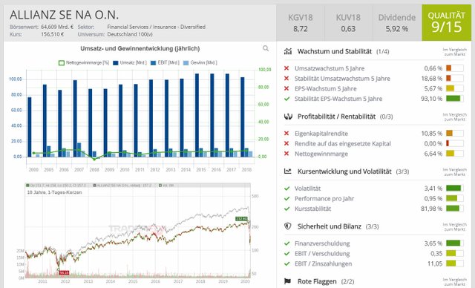Click the green check beside Stabilität EPS-Wachstum 5 Jahre
The image size is (475, 288).
[286, 99]
